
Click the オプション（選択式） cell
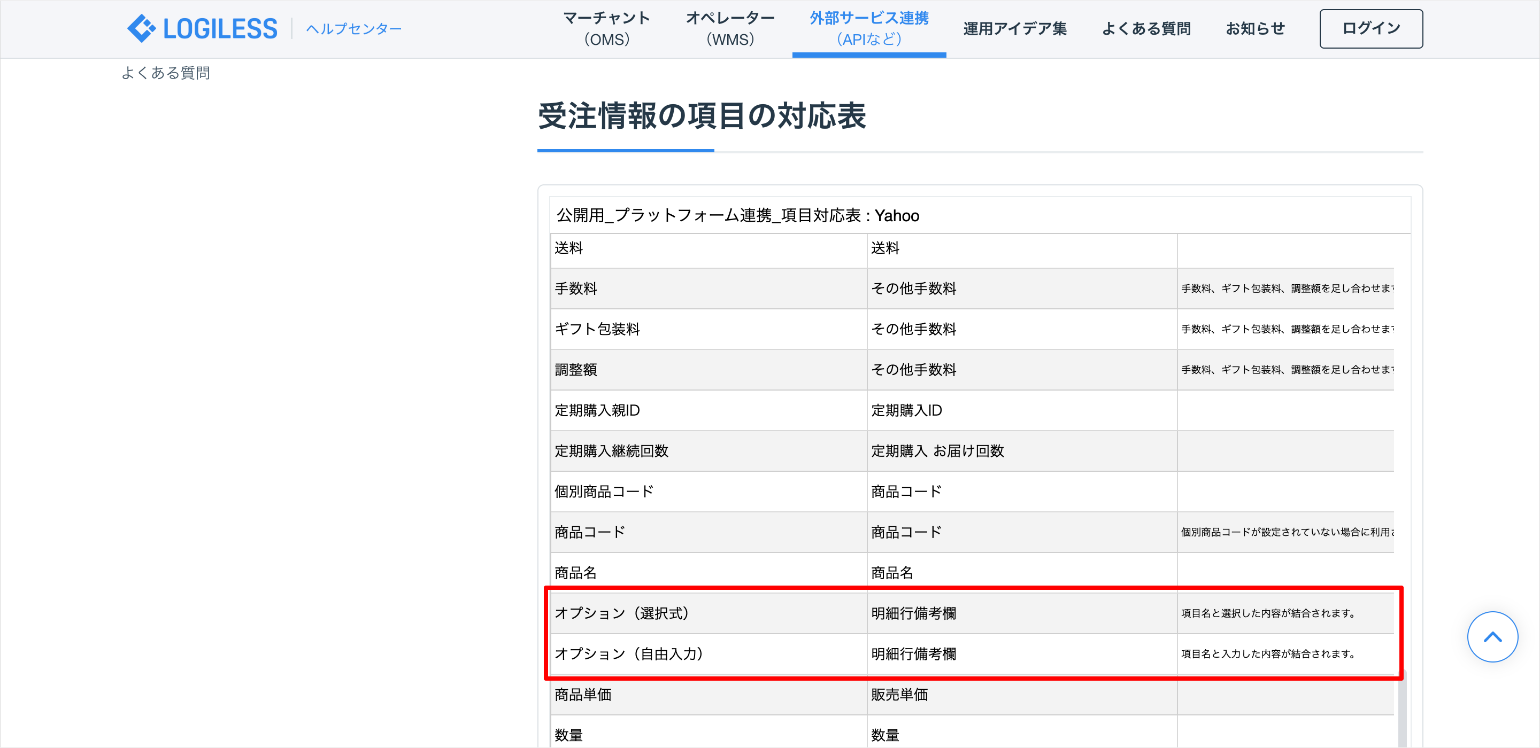622,613
